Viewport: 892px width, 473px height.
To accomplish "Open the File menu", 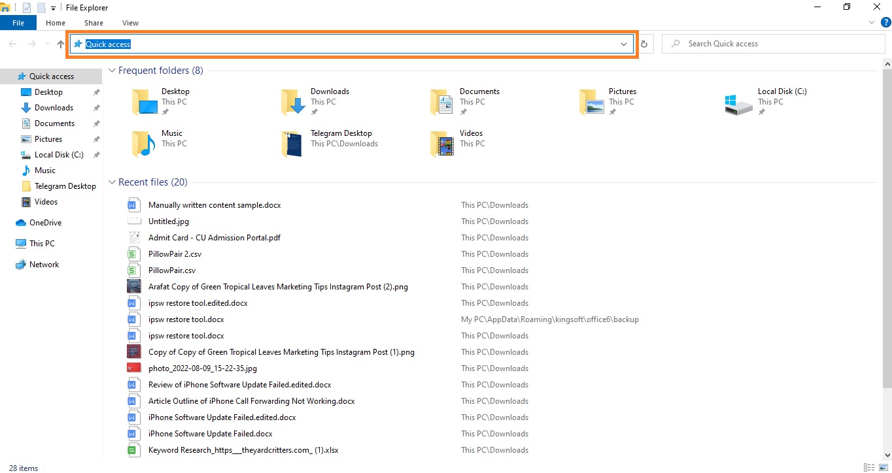I will 18,22.
